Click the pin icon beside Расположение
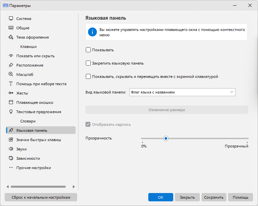Image resolution: width=258 pixels, height=206 pixels. [11, 65]
